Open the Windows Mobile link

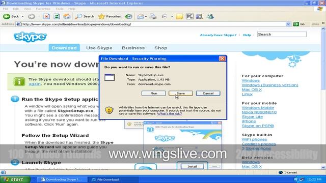[x=258, y=108]
